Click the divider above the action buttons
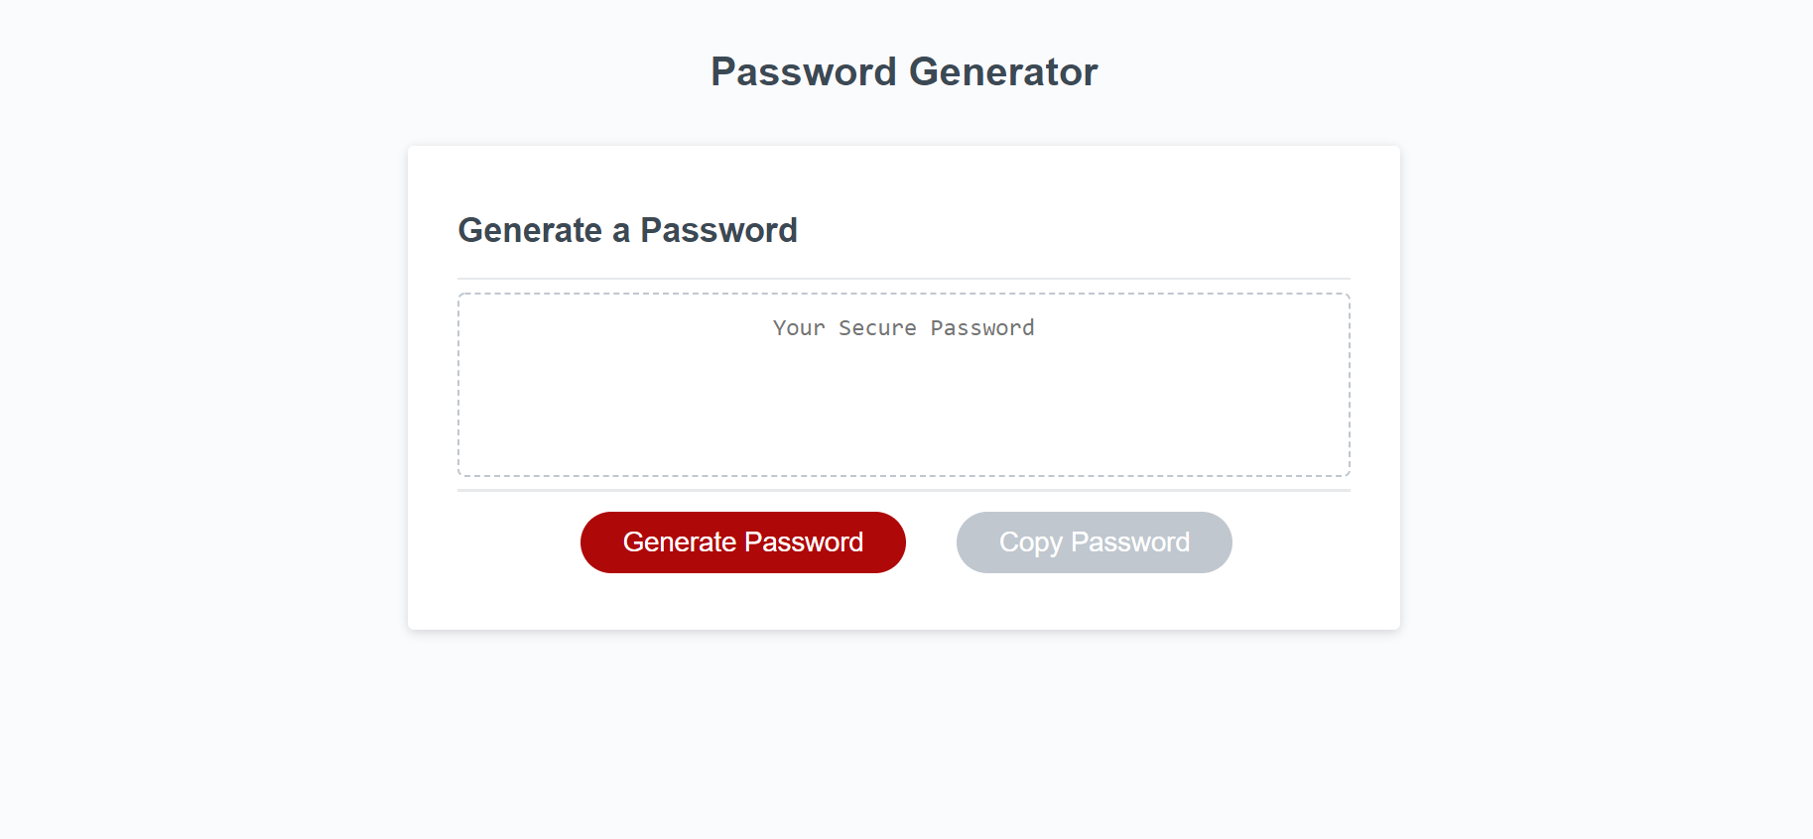This screenshot has width=1813, height=839. pos(903,488)
